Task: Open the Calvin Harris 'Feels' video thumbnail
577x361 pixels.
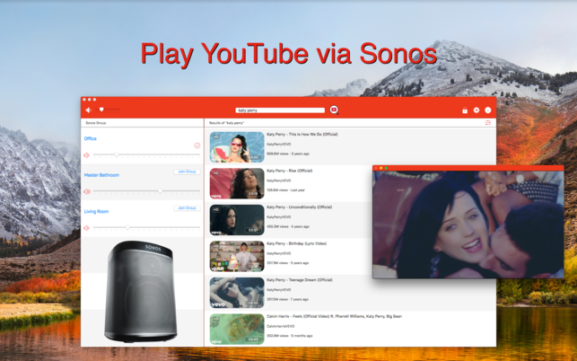Action: pyautogui.click(x=237, y=330)
